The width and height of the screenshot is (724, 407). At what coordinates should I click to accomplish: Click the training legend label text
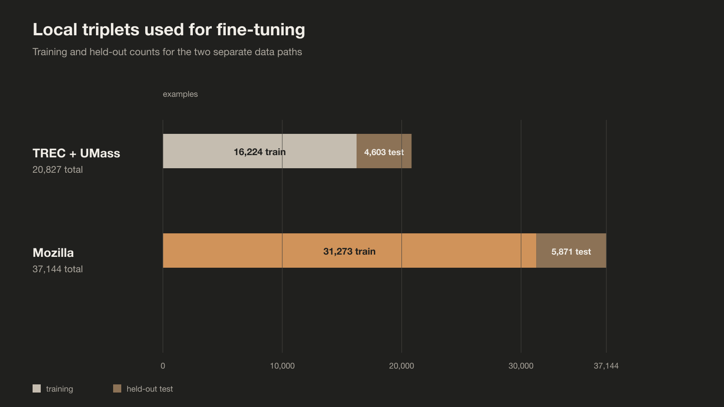59,389
